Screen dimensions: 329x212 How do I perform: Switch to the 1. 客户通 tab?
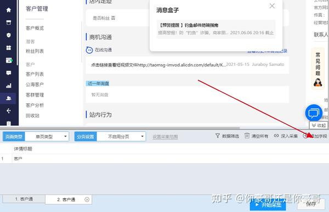[24, 199]
